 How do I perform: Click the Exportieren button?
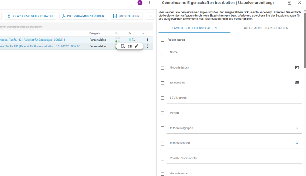click(x=127, y=16)
